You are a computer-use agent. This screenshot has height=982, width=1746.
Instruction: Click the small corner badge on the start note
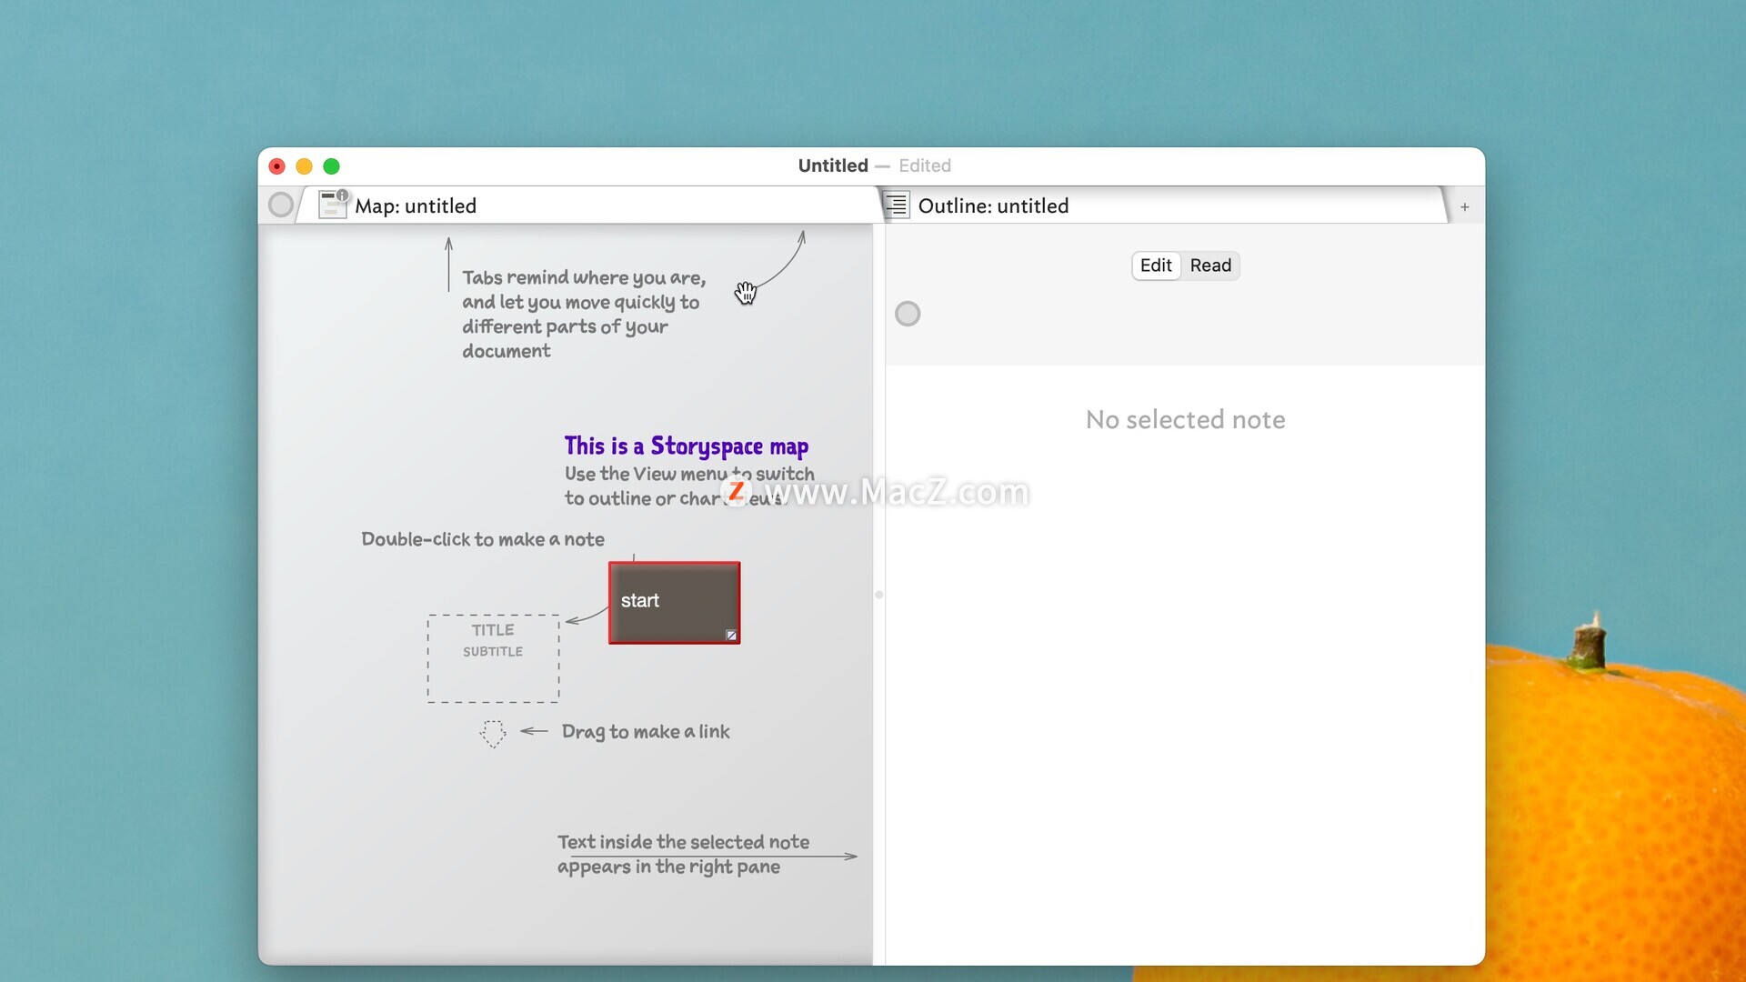coord(731,635)
